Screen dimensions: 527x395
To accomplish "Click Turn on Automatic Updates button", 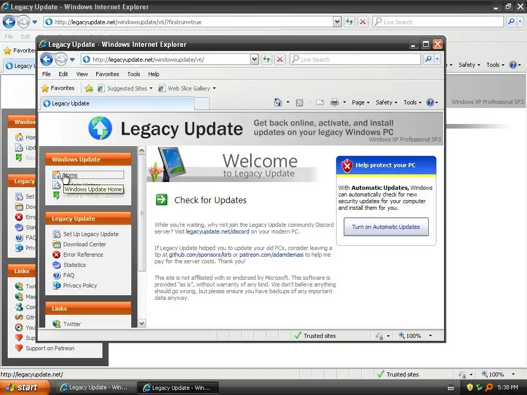I will point(386,227).
